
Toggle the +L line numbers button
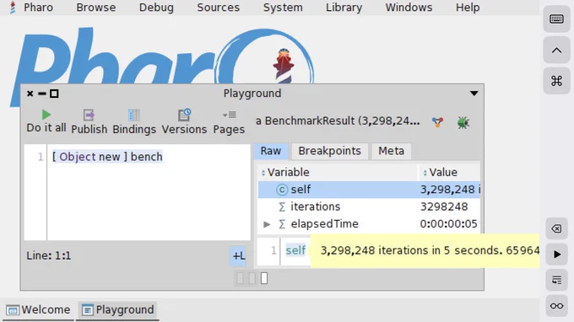pyautogui.click(x=239, y=256)
